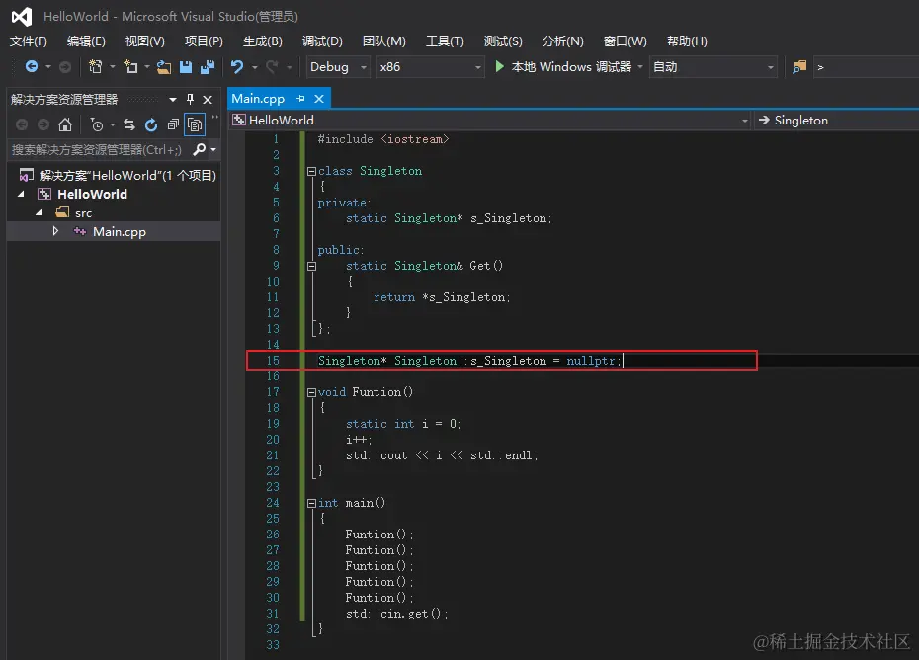Open the local debugger target dropdown arrow
This screenshot has height=660, width=919.
640,67
